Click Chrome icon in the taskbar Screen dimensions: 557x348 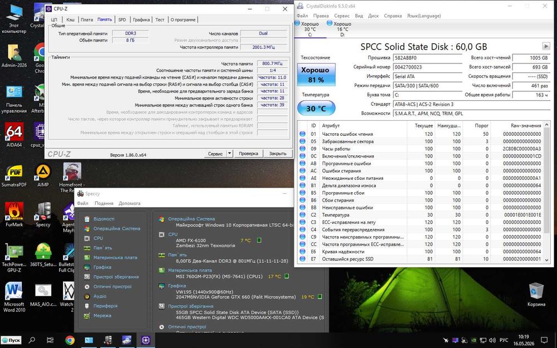(70, 340)
